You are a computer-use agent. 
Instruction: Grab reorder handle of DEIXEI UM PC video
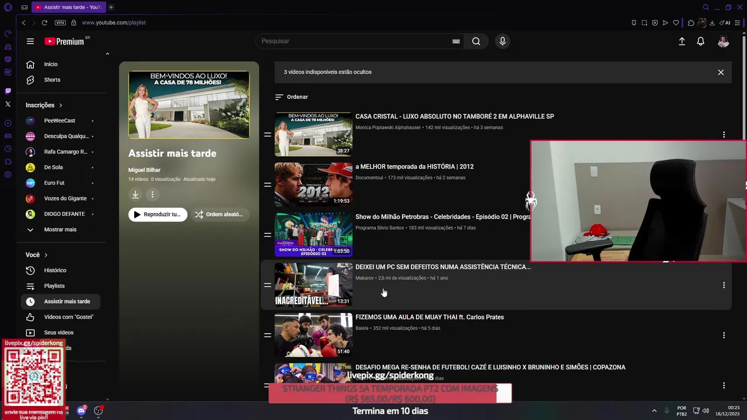267,285
